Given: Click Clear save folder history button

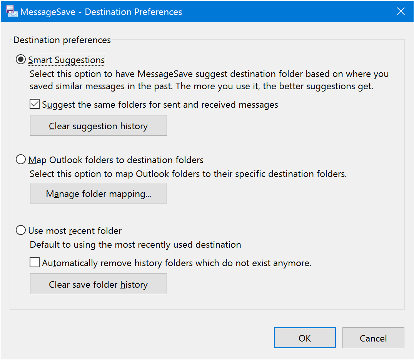Looking at the screenshot, I should pyautogui.click(x=98, y=284).
